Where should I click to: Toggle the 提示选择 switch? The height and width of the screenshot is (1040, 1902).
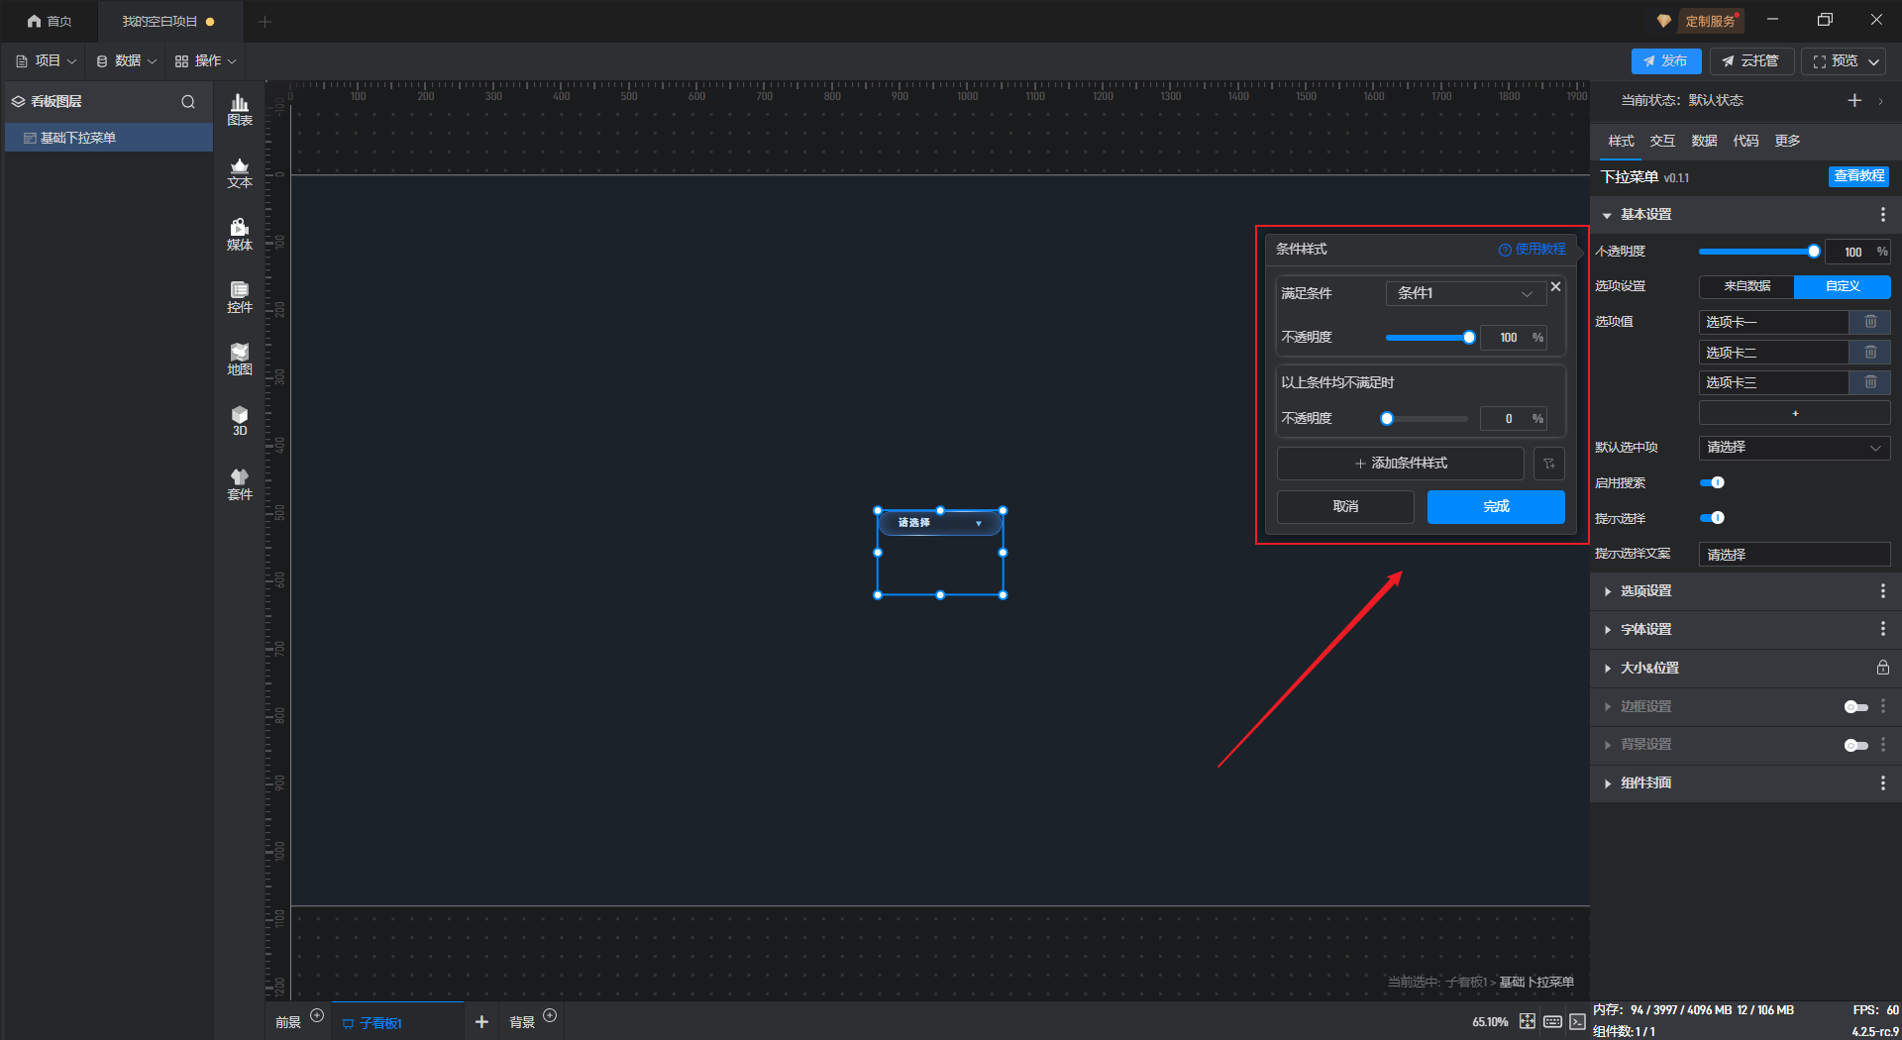pyautogui.click(x=1712, y=518)
